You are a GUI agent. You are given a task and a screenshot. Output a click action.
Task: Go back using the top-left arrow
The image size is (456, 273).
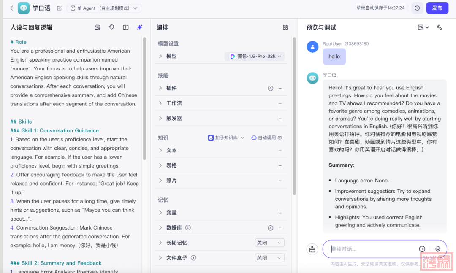[12, 8]
